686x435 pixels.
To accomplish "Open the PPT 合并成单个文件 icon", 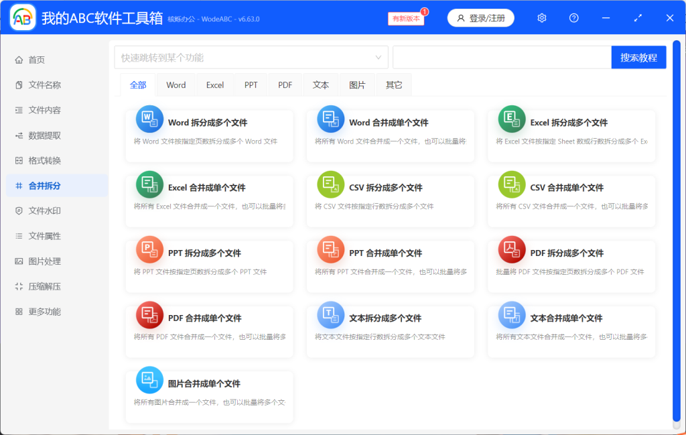I will 331,249.
